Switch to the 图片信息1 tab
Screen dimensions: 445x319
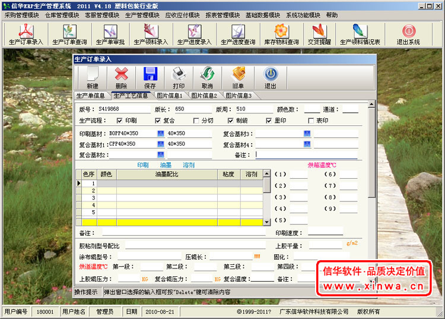click(170, 96)
